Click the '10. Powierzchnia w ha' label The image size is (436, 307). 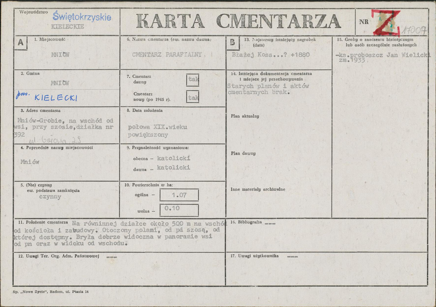click(148, 185)
